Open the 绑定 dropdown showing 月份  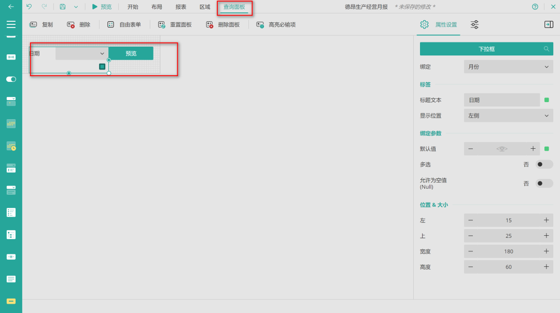(x=509, y=67)
